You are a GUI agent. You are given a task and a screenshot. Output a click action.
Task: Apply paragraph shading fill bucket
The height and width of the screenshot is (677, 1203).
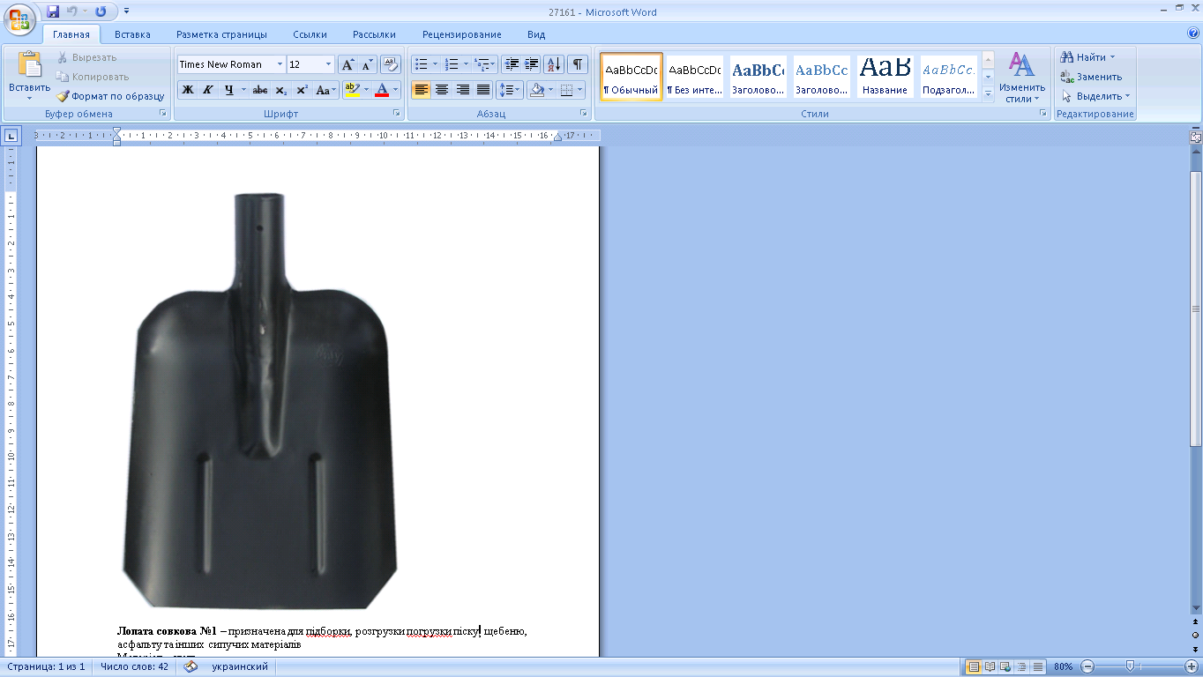tap(537, 90)
